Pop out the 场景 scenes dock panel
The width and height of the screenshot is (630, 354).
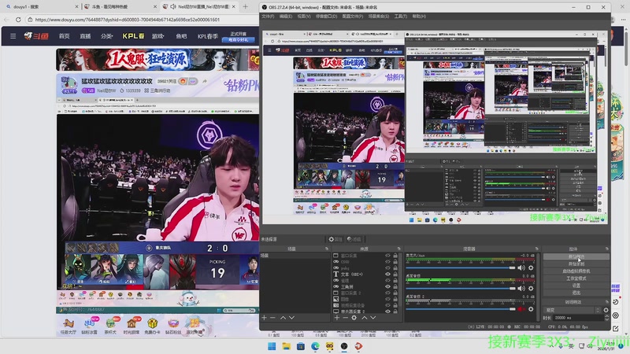point(327,249)
